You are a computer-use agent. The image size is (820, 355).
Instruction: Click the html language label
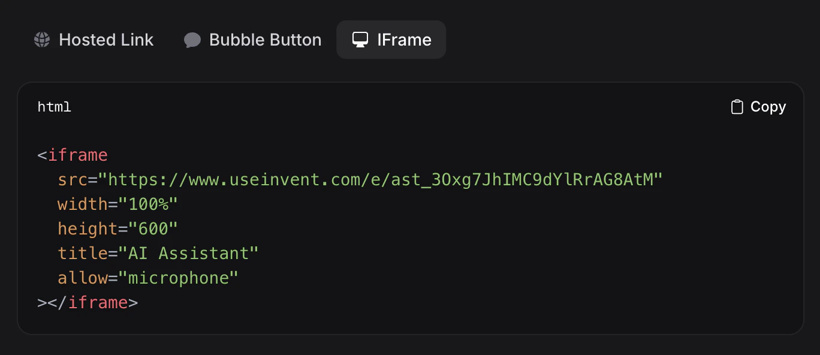point(54,106)
